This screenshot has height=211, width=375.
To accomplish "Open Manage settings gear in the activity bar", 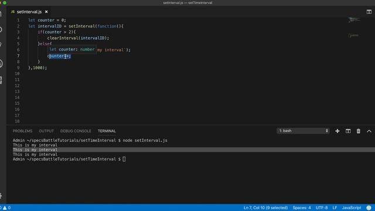I will (x=1, y=196).
